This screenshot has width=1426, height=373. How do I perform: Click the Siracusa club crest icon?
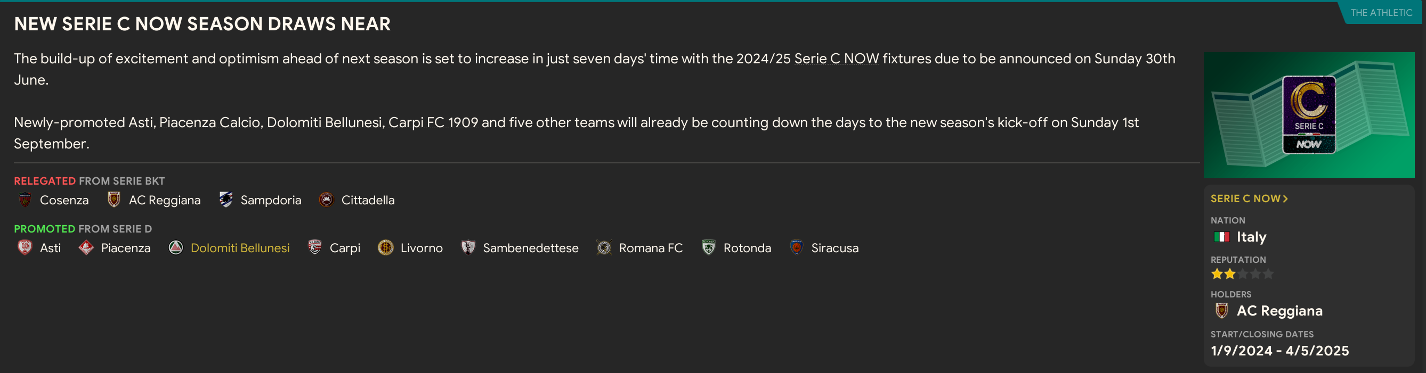click(x=796, y=248)
